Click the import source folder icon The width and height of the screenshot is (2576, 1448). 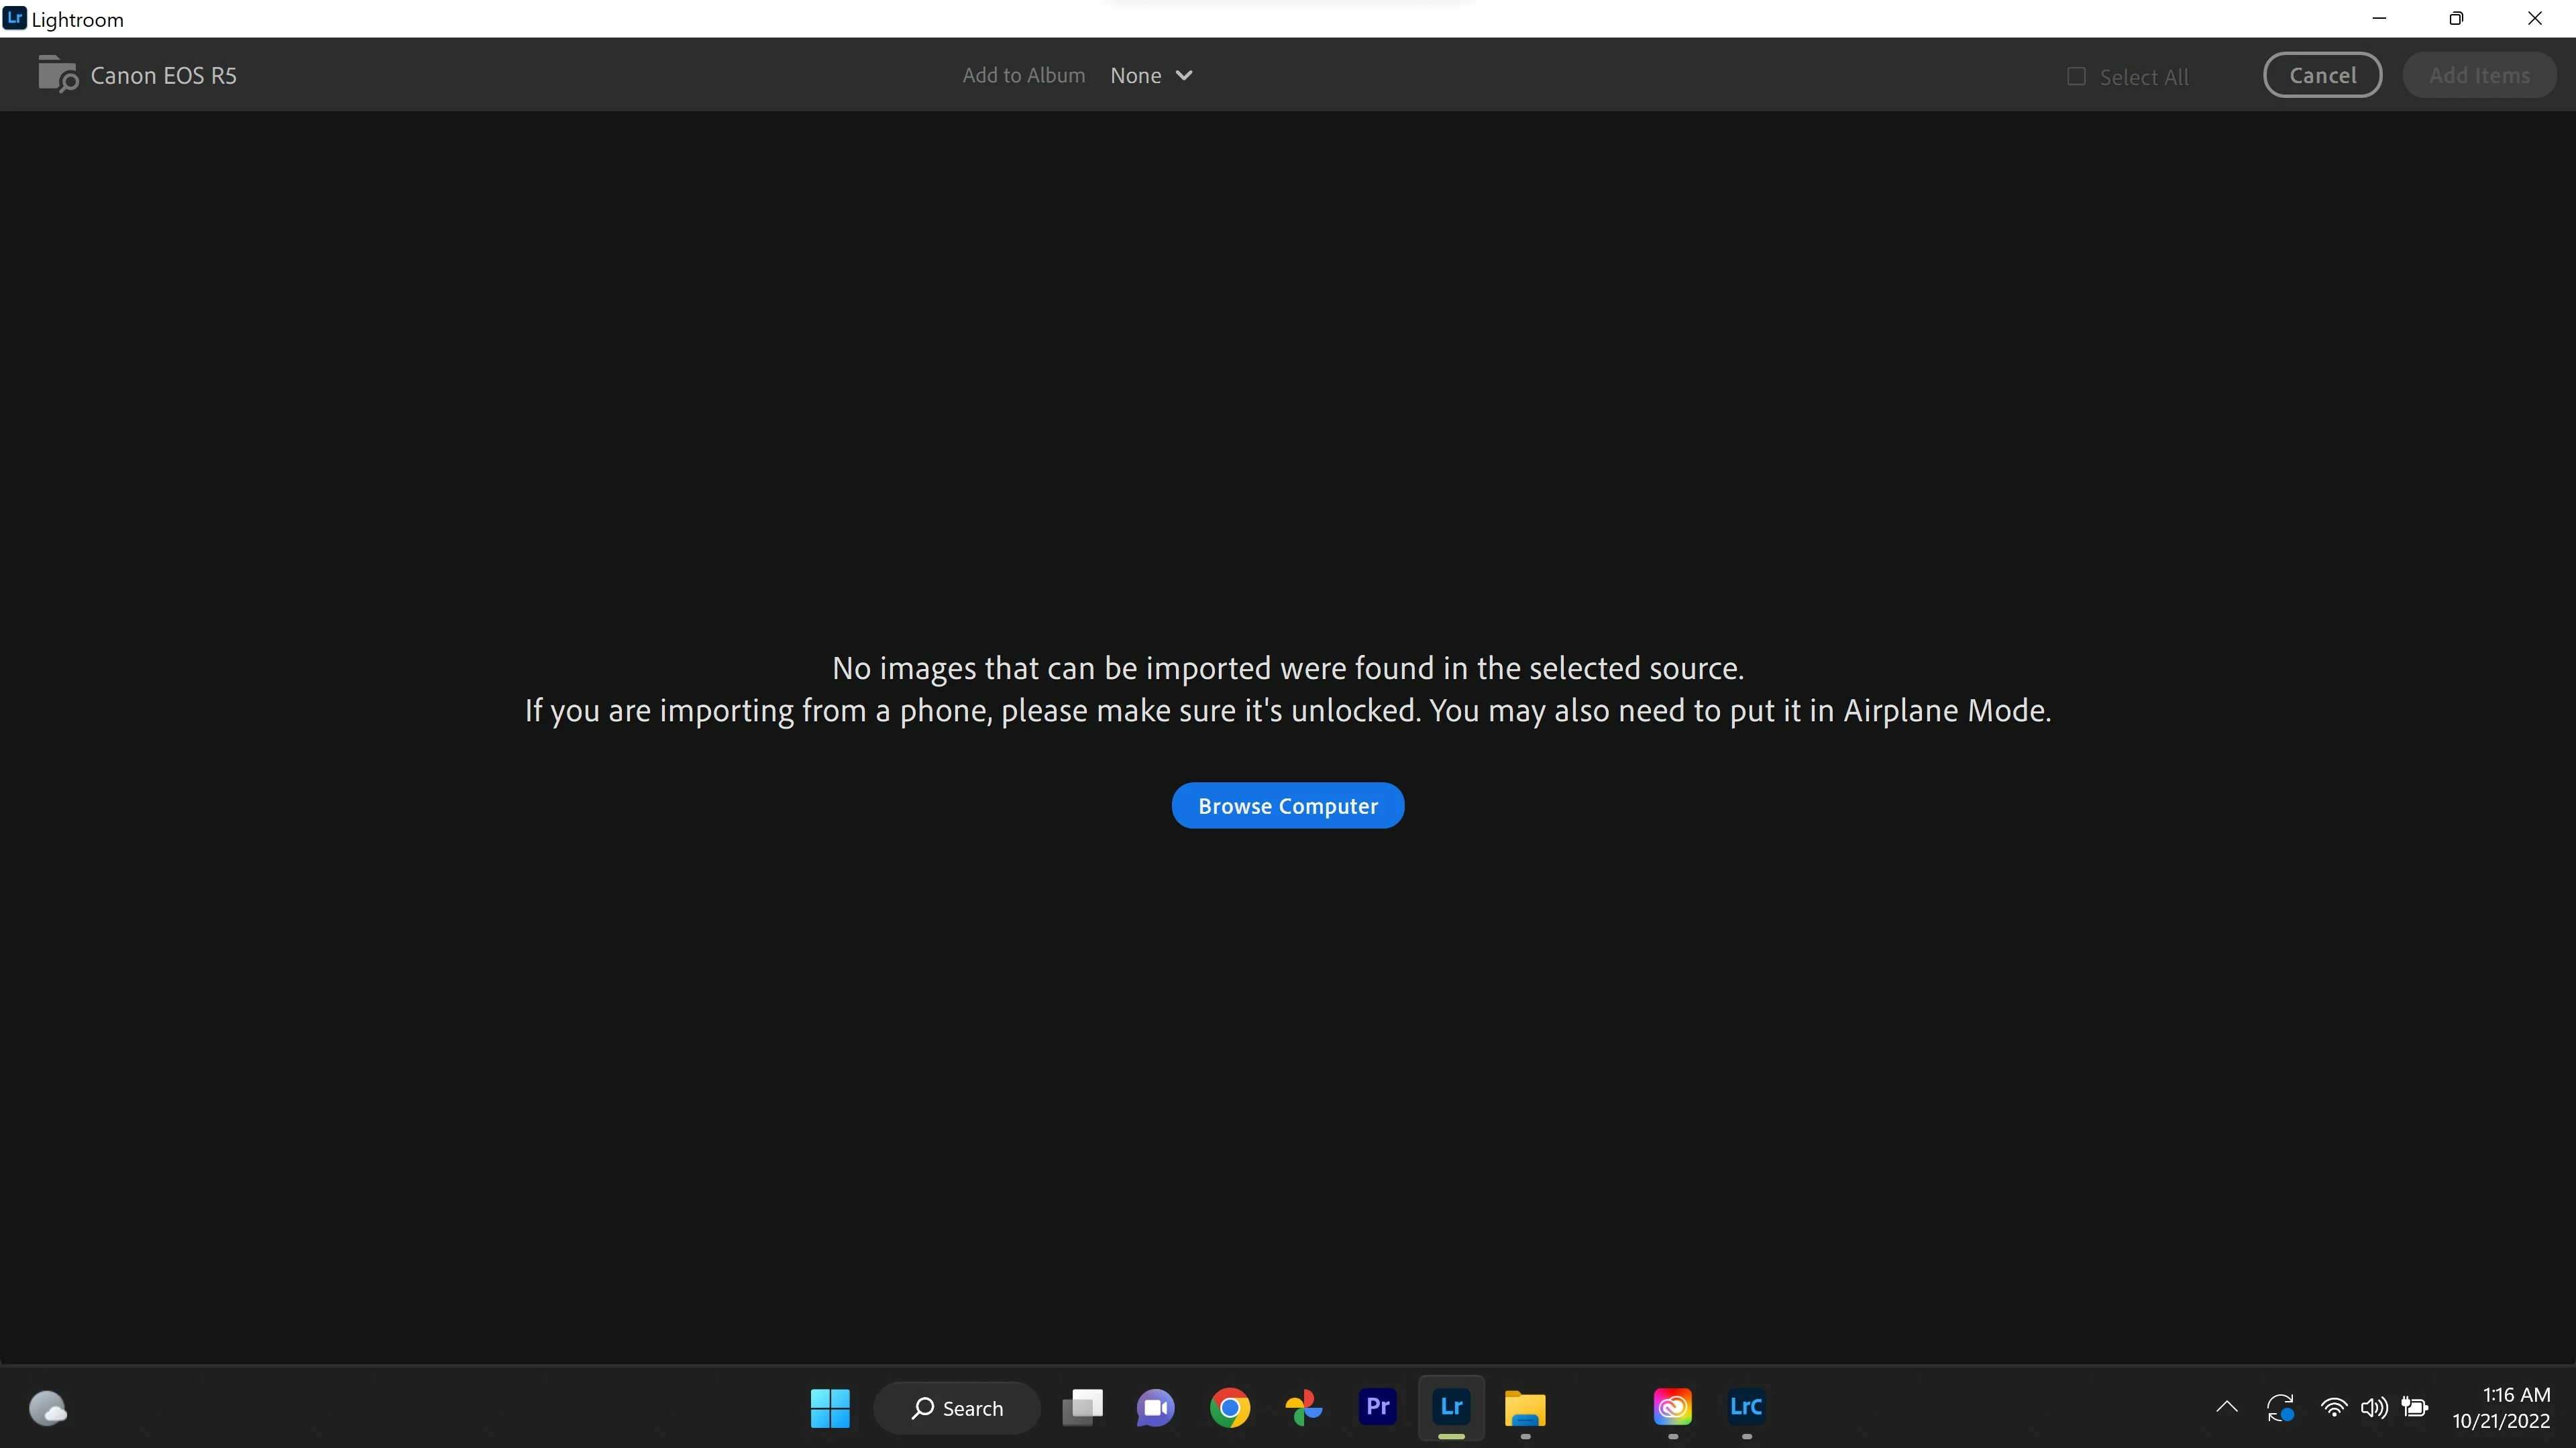pos(57,75)
